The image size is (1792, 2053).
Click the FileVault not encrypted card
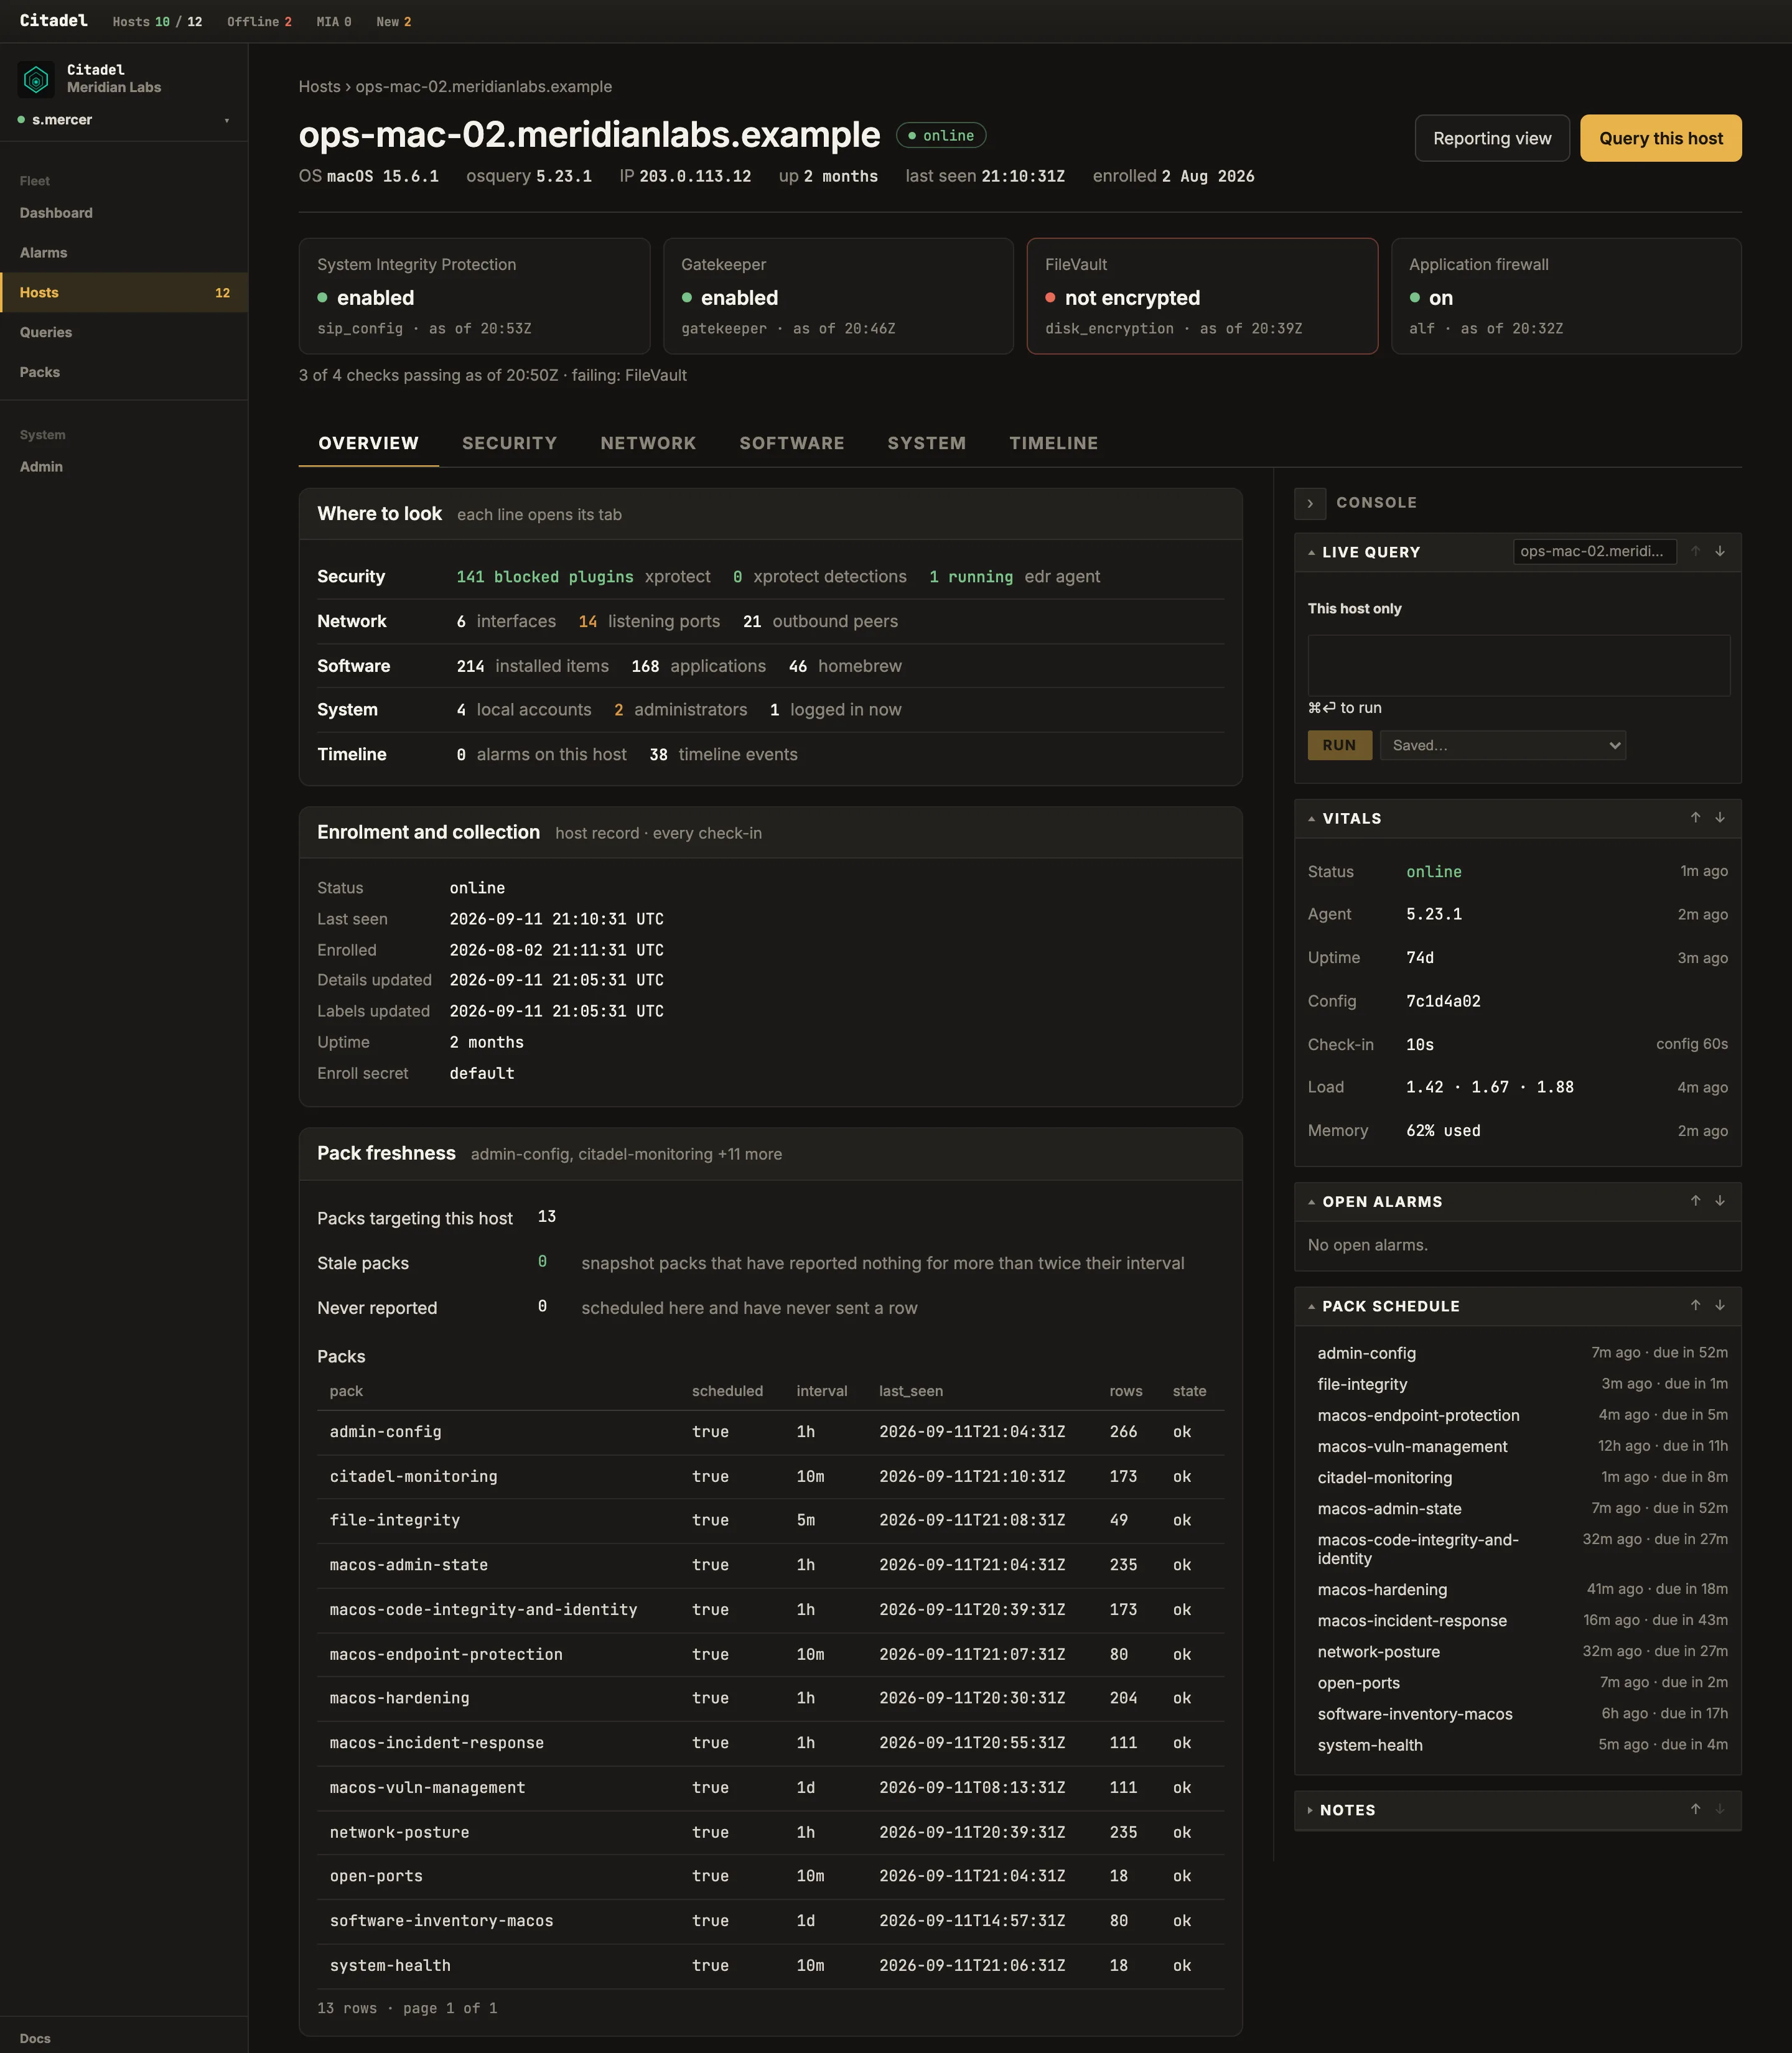[1202, 296]
